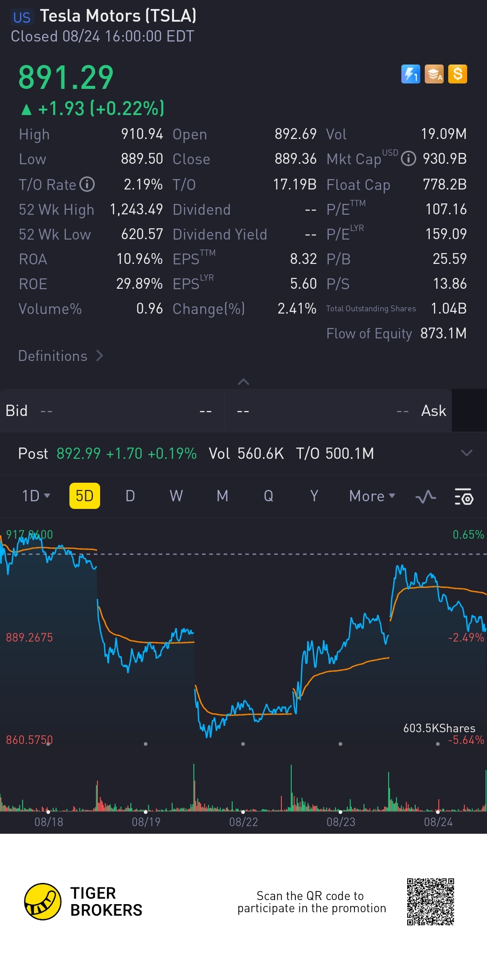Tap the yellow dollar sign icon
The height and width of the screenshot is (970, 487).
[458, 74]
